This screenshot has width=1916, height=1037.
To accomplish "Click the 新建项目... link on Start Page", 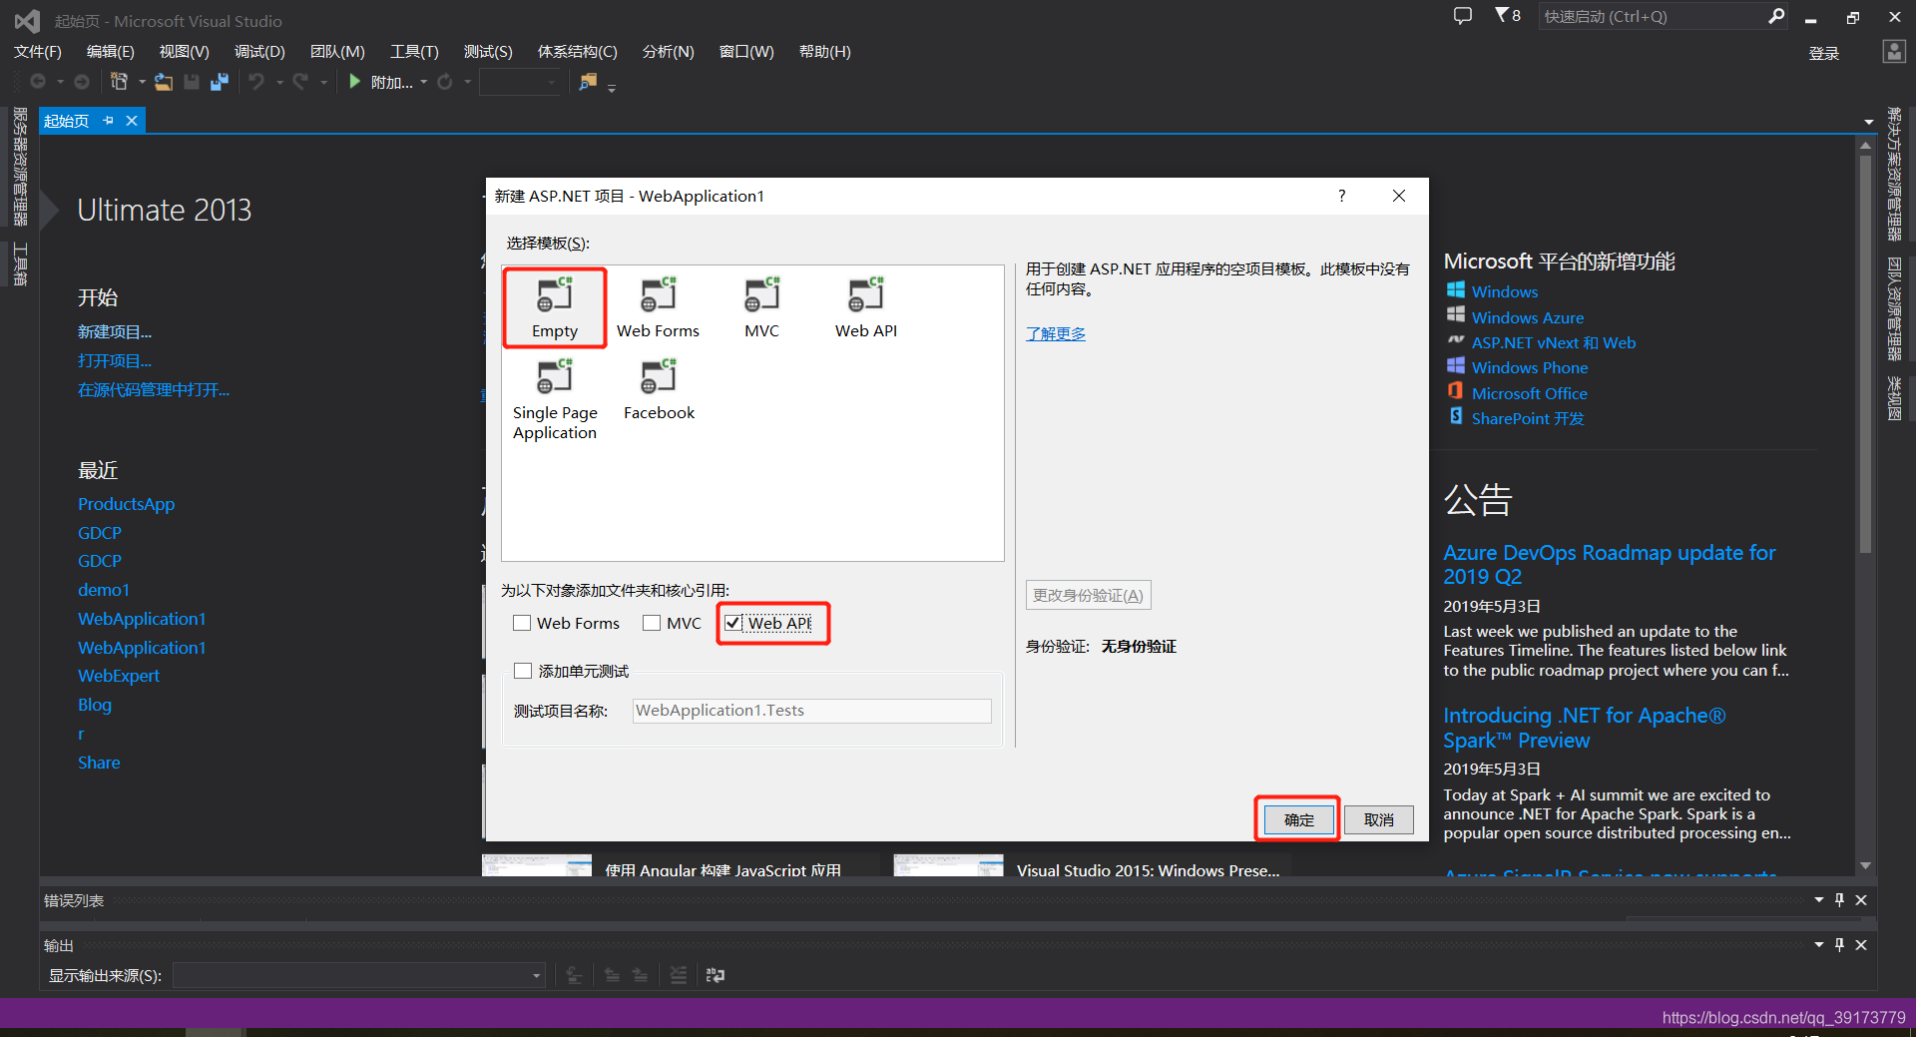I will [x=115, y=331].
